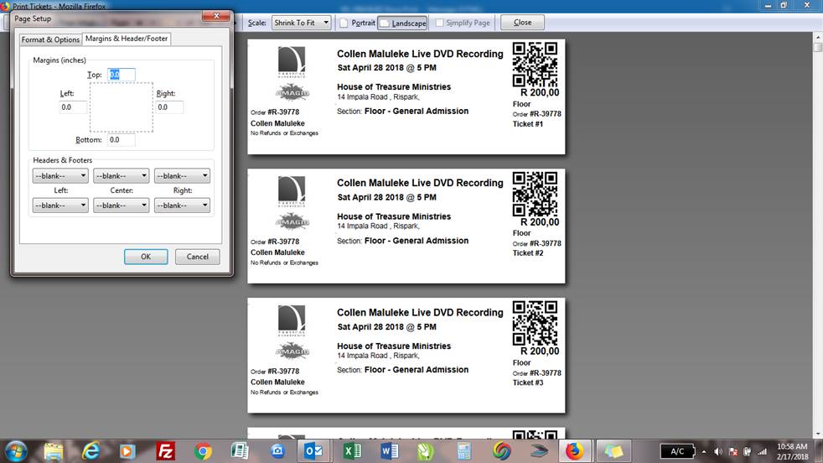This screenshot has width=823, height=463.
Task: Click the print preview vertical scrollbar
Action: [818, 237]
